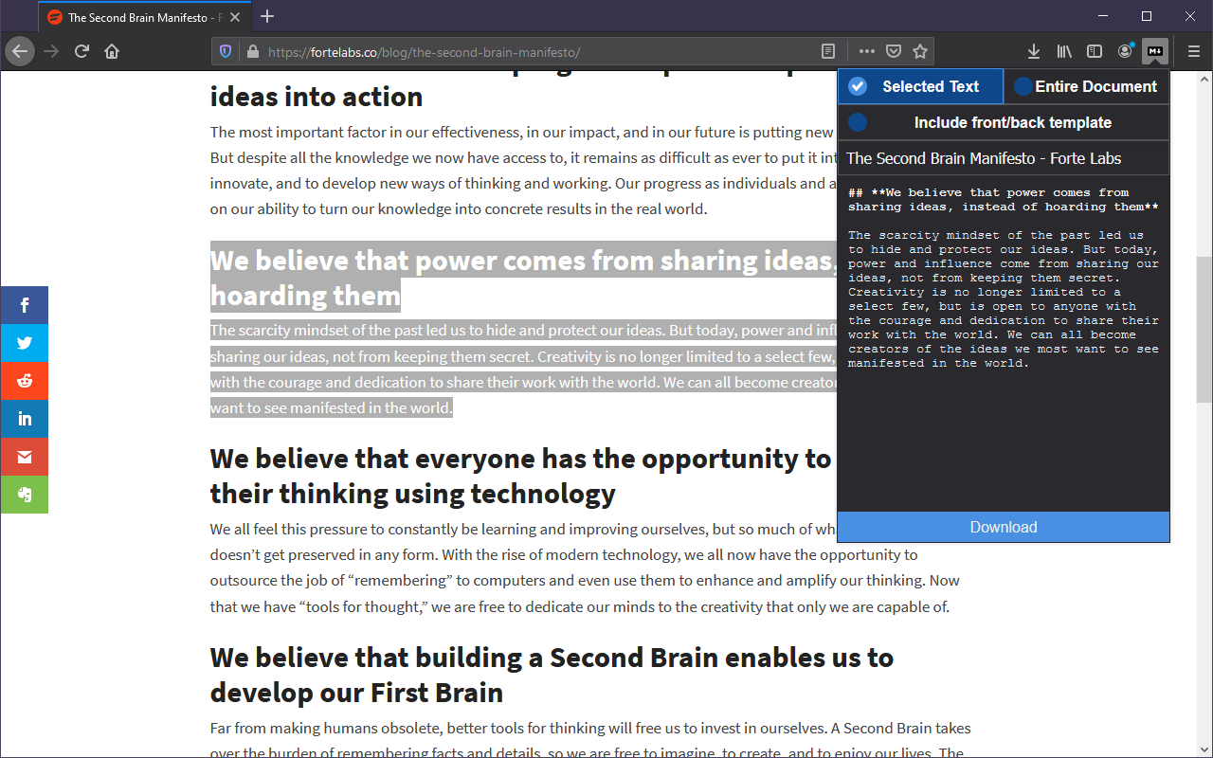Edit the title field The Second Brain Manifesto
The image size is (1213, 758).
point(1004,158)
